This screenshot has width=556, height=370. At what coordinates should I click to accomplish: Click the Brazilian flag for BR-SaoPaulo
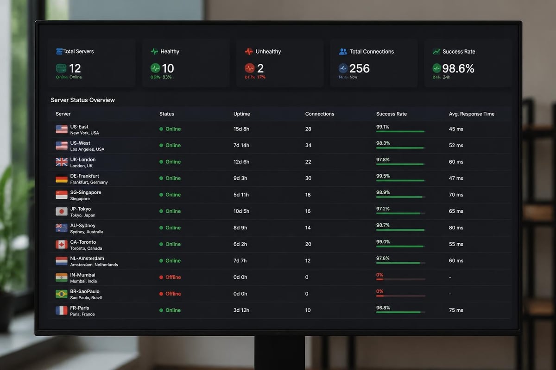tap(62, 294)
